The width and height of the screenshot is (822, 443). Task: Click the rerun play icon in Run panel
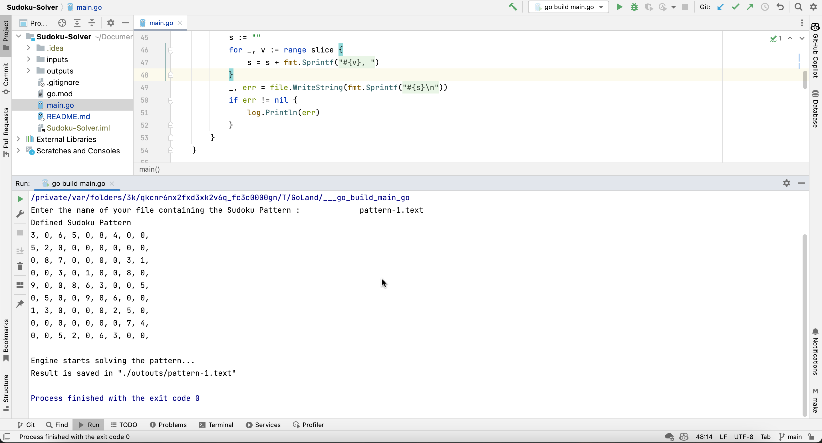coord(20,199)
